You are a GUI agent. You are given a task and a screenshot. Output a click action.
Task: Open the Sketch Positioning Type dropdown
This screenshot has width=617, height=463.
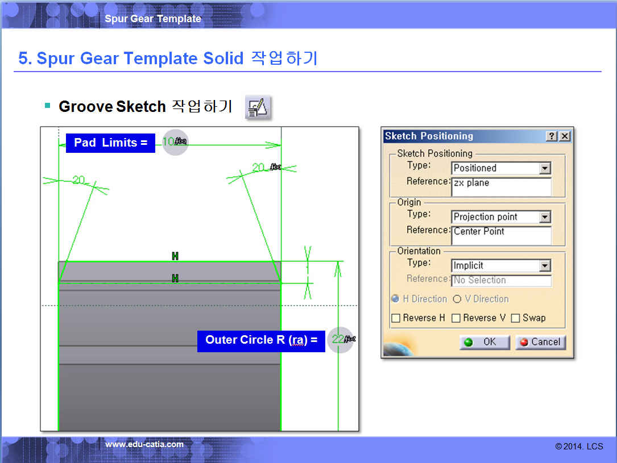(x=545, y=168)
